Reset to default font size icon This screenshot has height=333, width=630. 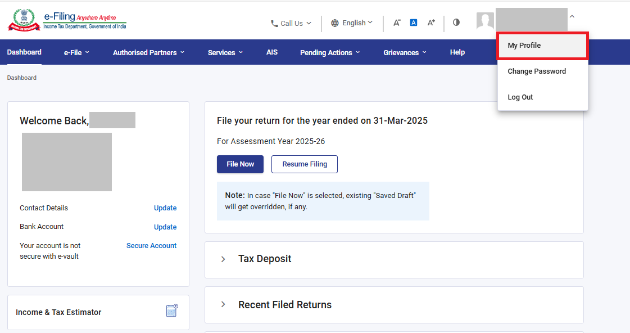[414, 23]
